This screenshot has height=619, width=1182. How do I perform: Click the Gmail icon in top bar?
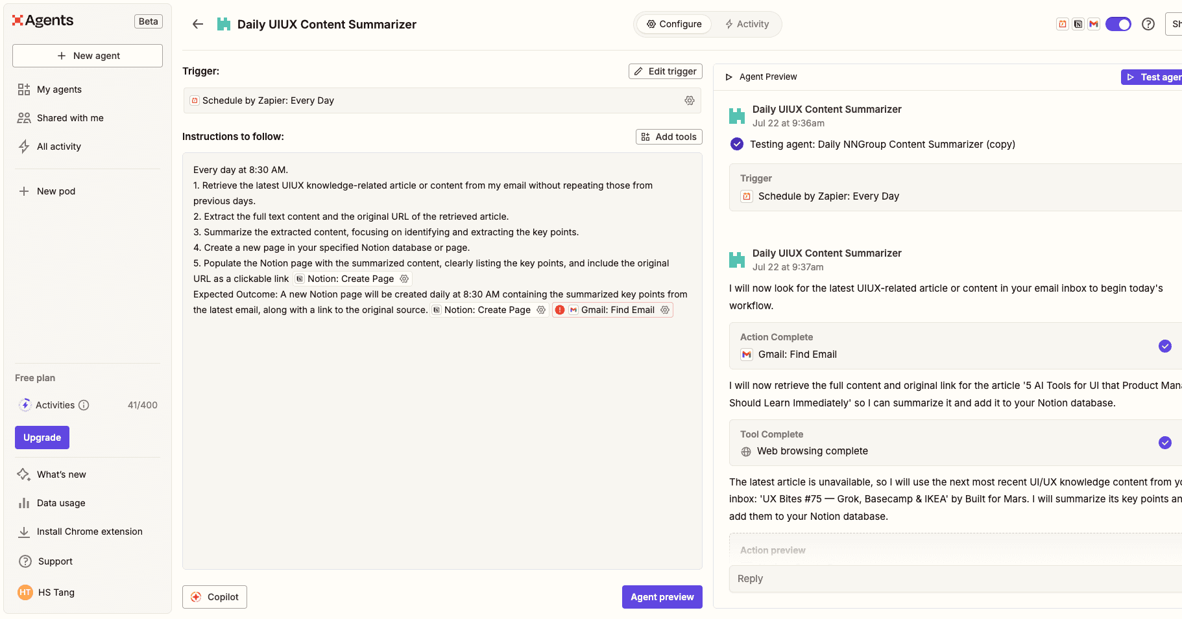click(x=1094, y=24)
